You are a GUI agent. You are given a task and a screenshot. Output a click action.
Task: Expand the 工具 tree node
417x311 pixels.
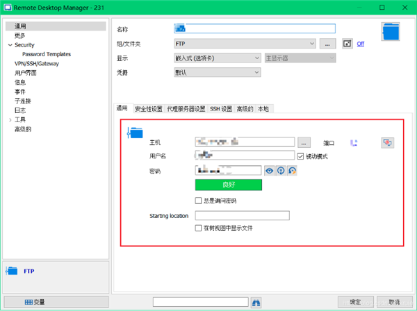point(10,120)
